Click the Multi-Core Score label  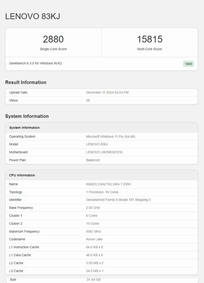point(150,49)
